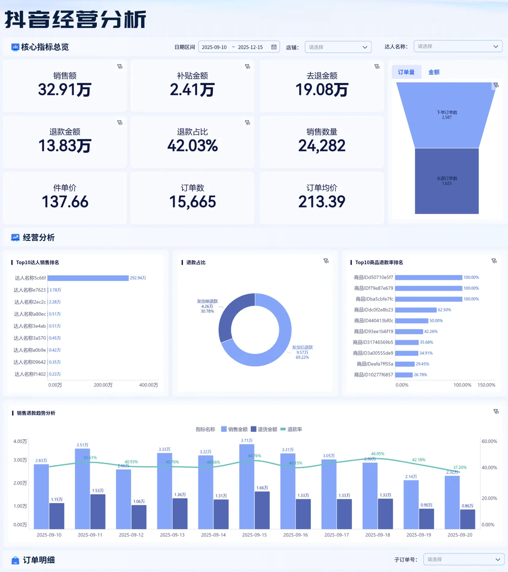508x572 pixels.
Task: Click the 商品ID3a00555de9 label
Action: (x=373, y=353)
